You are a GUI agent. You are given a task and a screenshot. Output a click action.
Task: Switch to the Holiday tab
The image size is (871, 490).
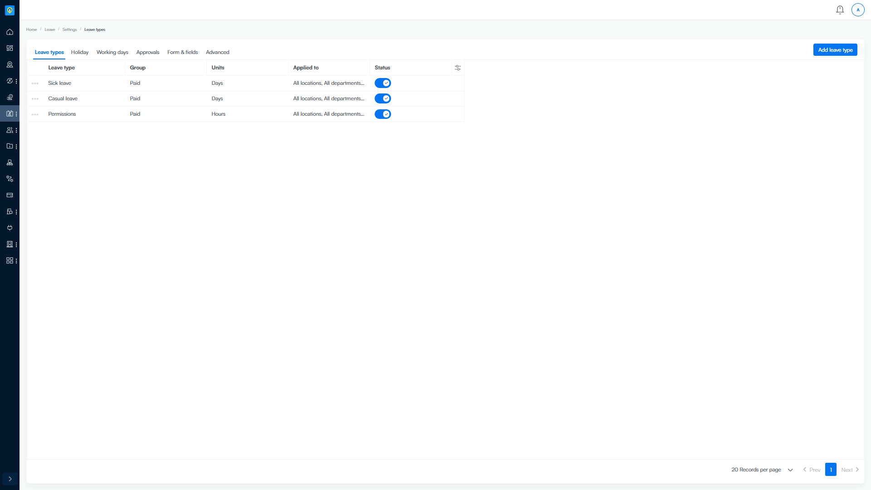(79, 52)
